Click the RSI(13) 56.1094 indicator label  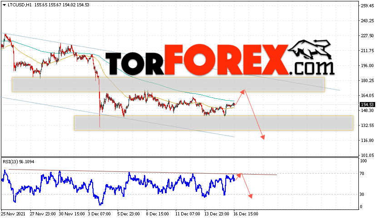(19, 161)
